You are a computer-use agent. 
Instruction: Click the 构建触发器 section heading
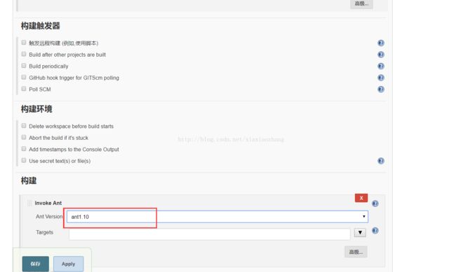pos(41,26)
